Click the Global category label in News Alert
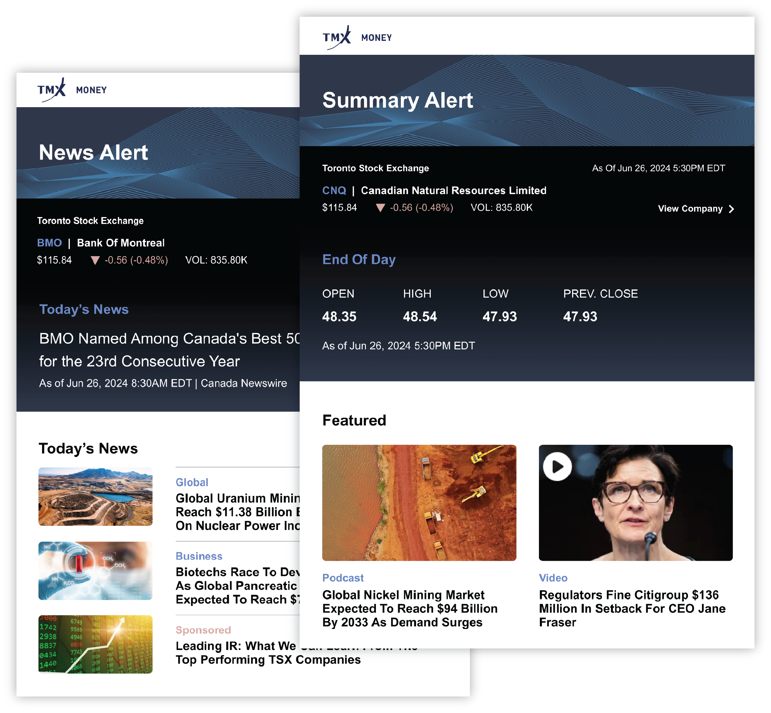 pyautogui.click(x=192, y=482)
